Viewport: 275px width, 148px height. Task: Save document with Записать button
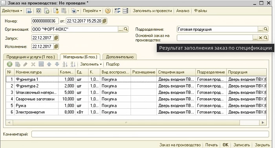coord(242,145)
